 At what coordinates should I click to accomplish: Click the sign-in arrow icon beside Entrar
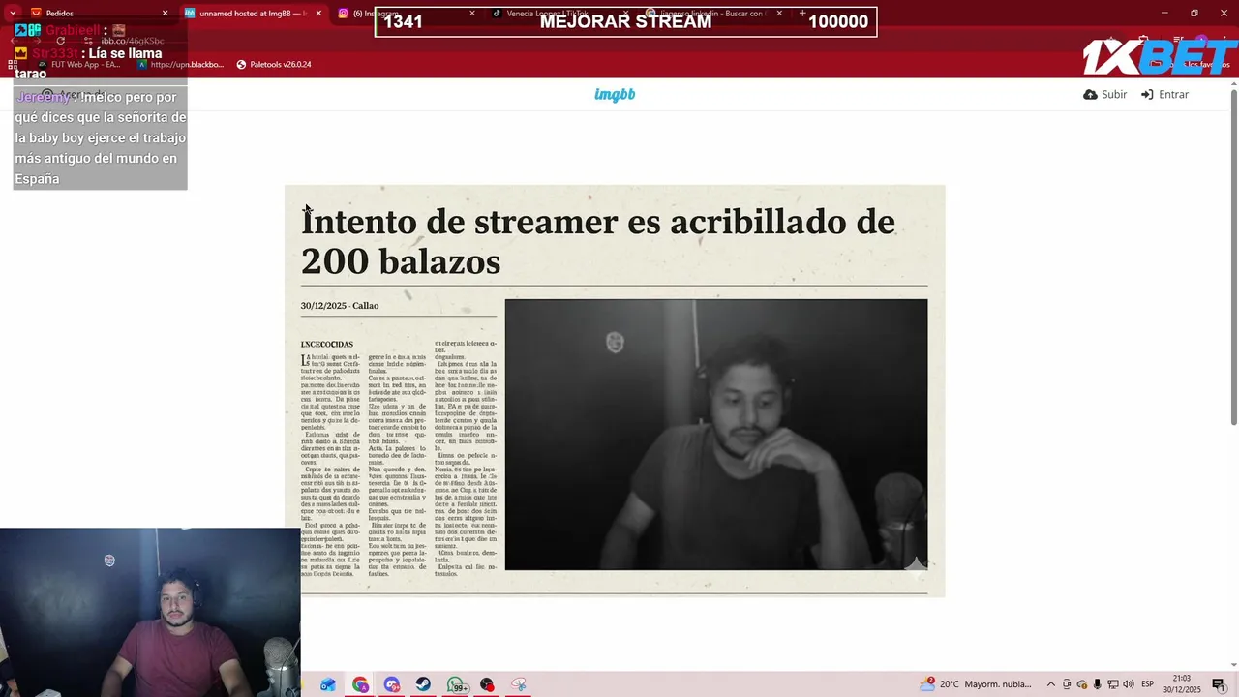tap(1147, 94)
